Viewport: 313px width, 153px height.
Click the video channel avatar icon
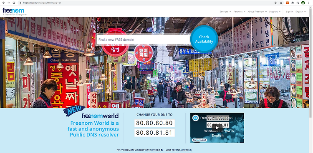point(195,118)
